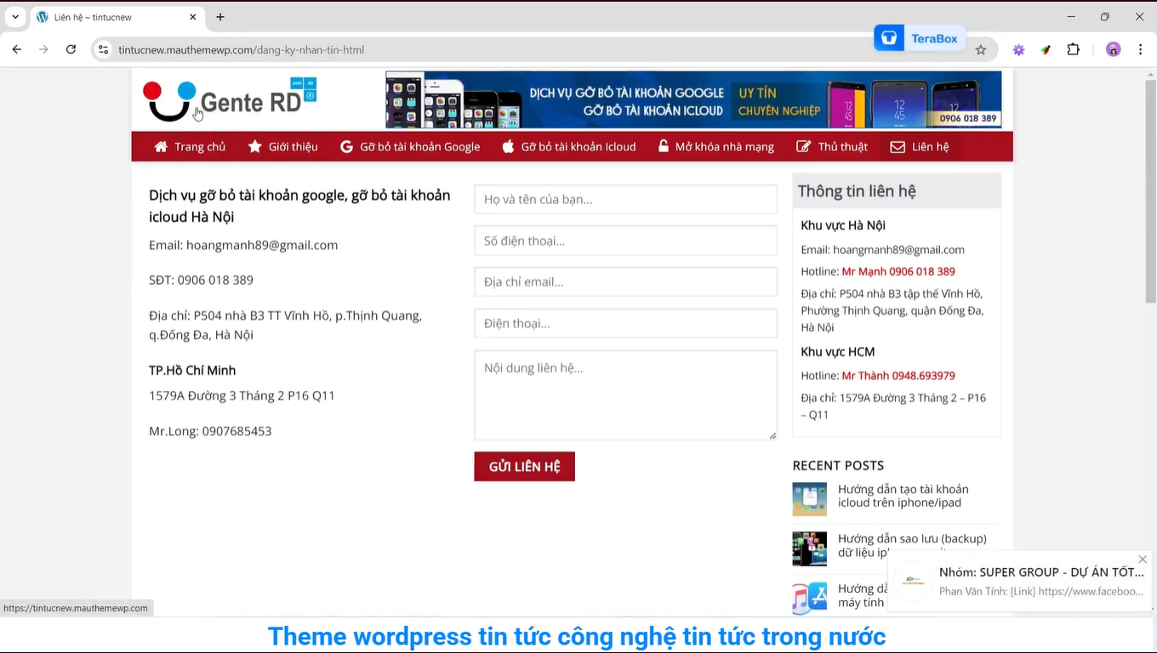
Task: Open the Extensions puzzle icon
Action: click(x=1074, y=49)
